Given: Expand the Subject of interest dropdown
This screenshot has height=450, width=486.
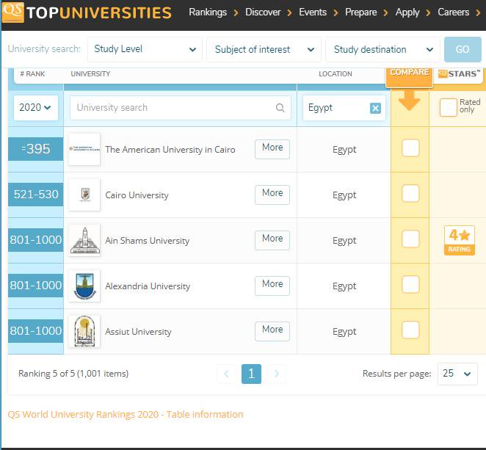Looking at the screenshot, I should click(264, 50).
